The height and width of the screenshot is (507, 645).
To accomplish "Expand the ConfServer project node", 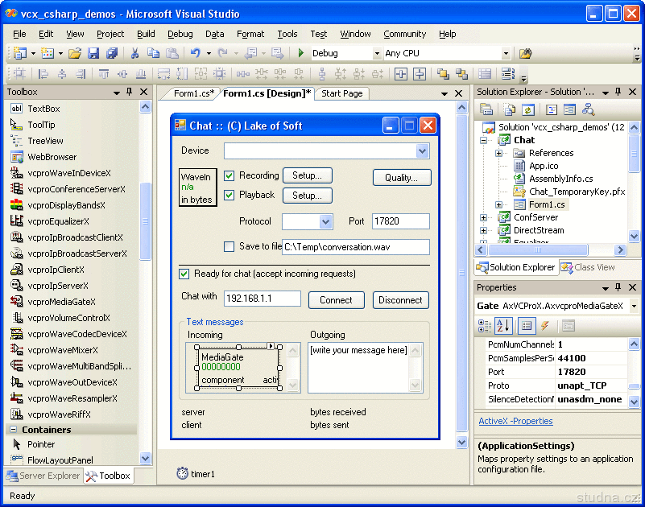I will [x=484, y=217].
